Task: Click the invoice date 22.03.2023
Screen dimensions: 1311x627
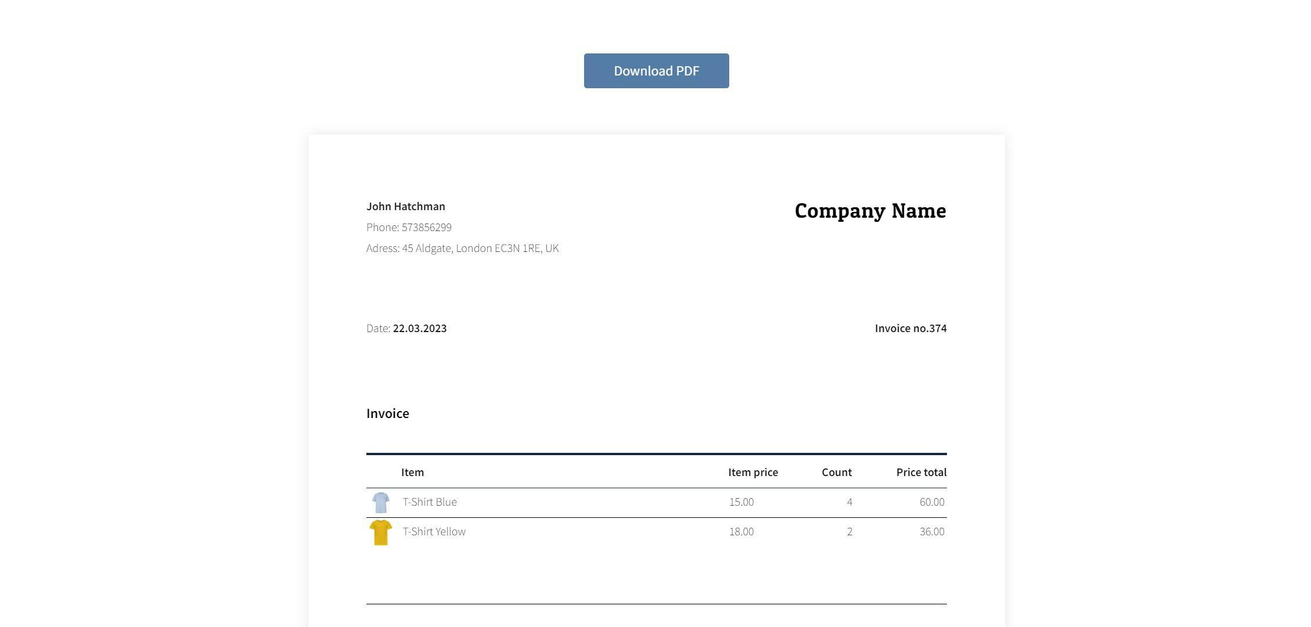Action: pyautogui.click(x=419, y=328)
